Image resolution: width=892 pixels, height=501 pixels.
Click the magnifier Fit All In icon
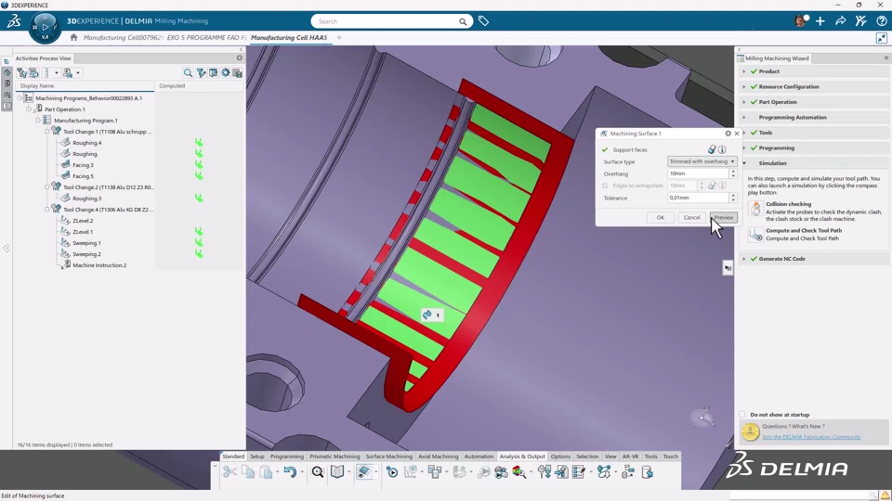pyautogui.click(x=318, y=472)
